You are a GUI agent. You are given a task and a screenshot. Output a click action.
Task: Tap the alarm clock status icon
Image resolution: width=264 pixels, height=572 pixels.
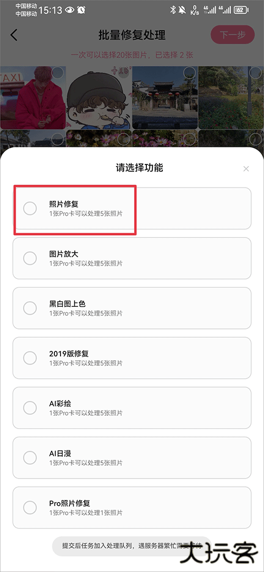82,10
